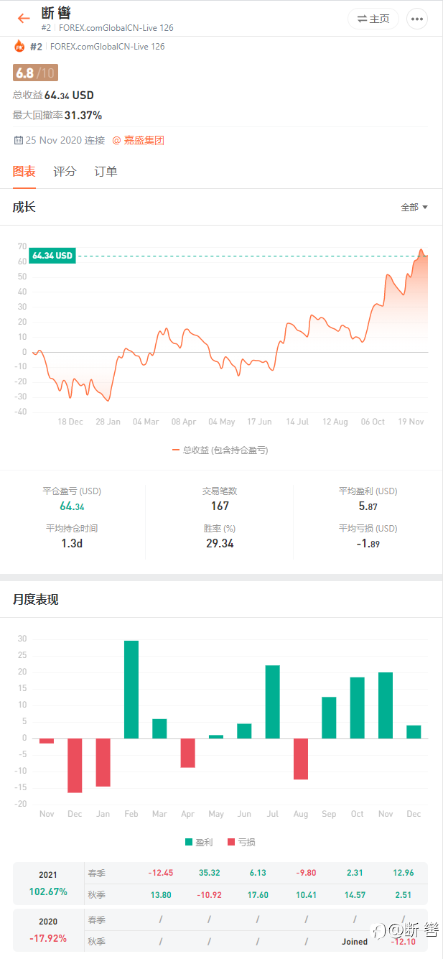The width and height of the screenshot is (443, 959).
Task: Click the December loss bar
Action: click(x=75, y=766)
